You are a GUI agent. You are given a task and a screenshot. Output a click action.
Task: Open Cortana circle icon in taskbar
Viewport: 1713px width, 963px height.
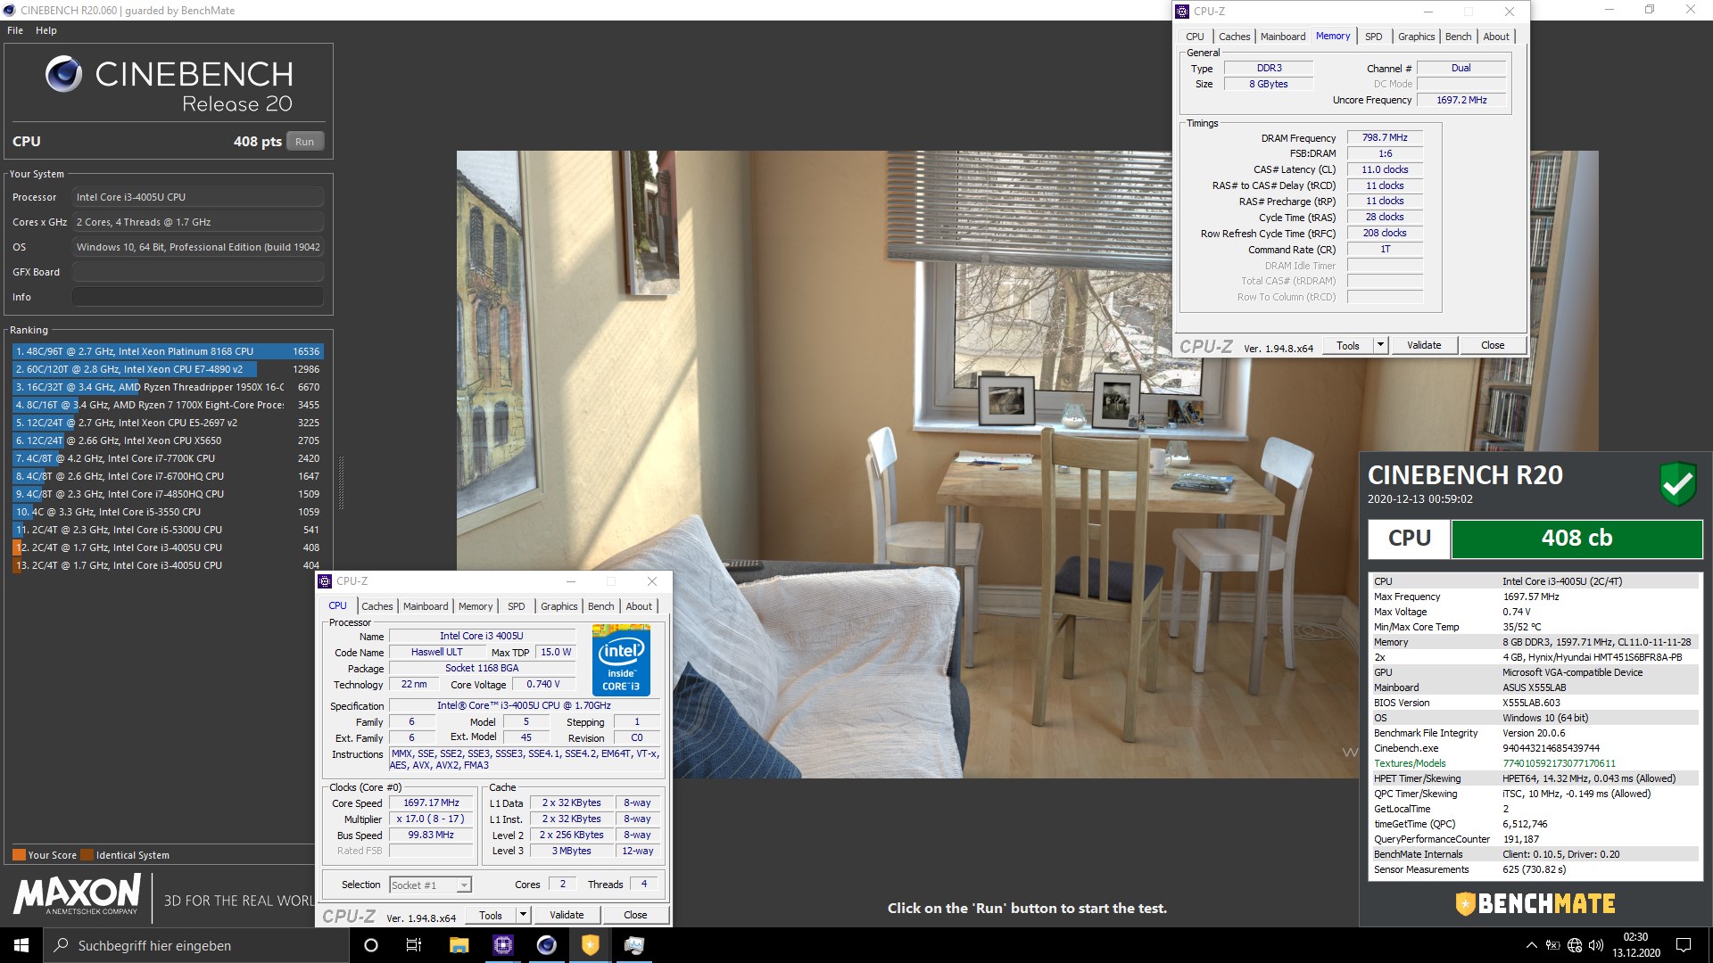point(371,945)
